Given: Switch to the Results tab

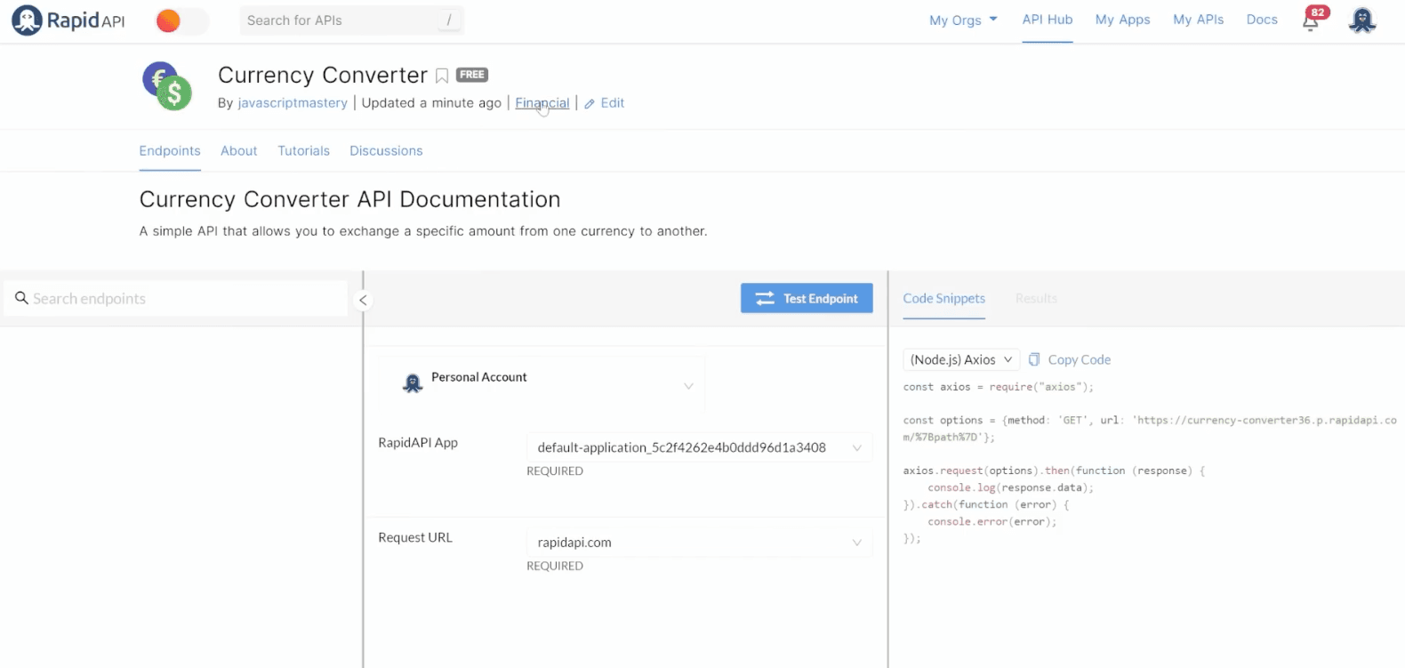Looking at the screenshot, I should (1036, 299).
